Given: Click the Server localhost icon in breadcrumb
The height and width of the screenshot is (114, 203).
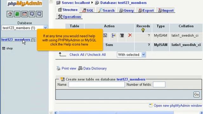Looking at the screenshot, I should [58, 3].
